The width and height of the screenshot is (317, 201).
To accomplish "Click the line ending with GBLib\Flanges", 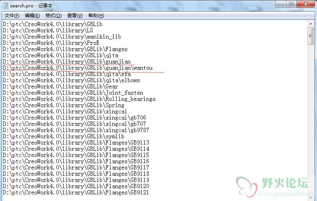I will point(65,49).
